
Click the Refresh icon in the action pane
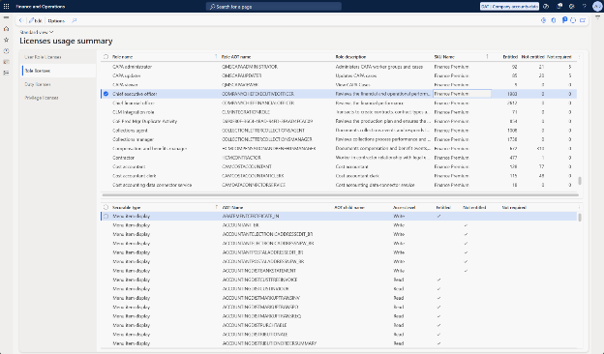tap(573, 20)
